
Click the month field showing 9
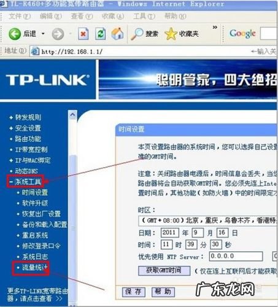198,233
